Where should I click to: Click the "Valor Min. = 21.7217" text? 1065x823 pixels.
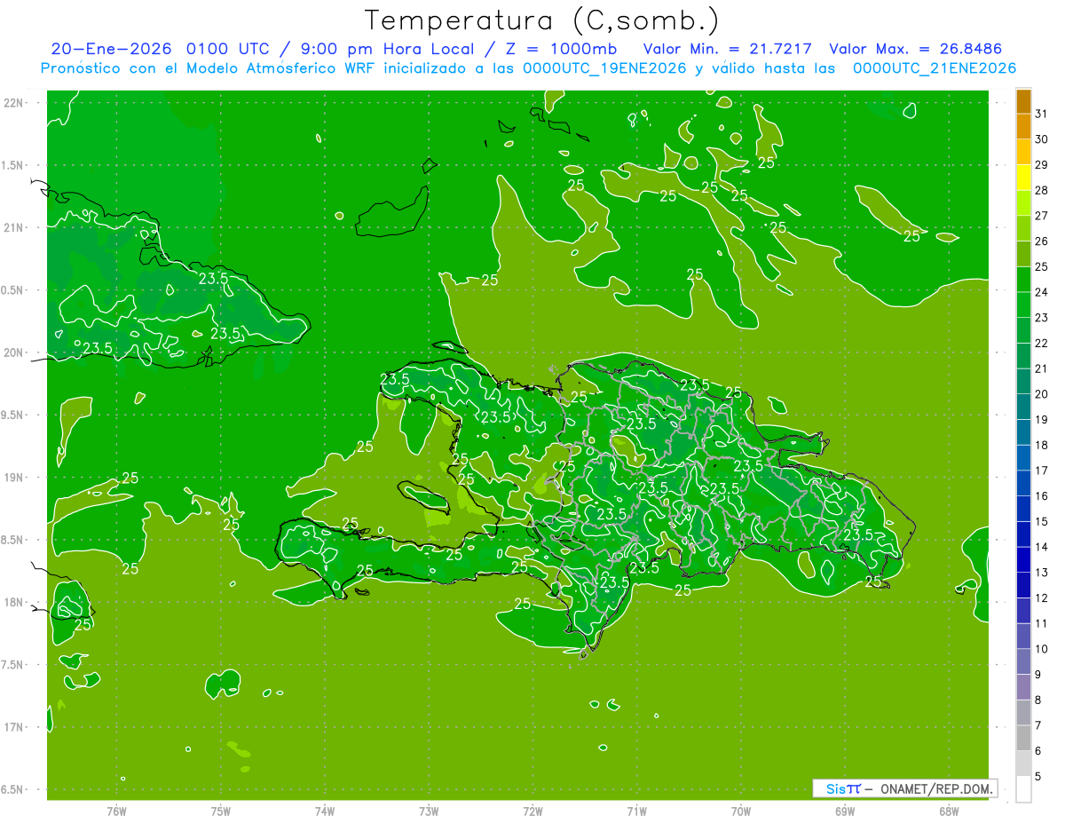coord(727,49)
